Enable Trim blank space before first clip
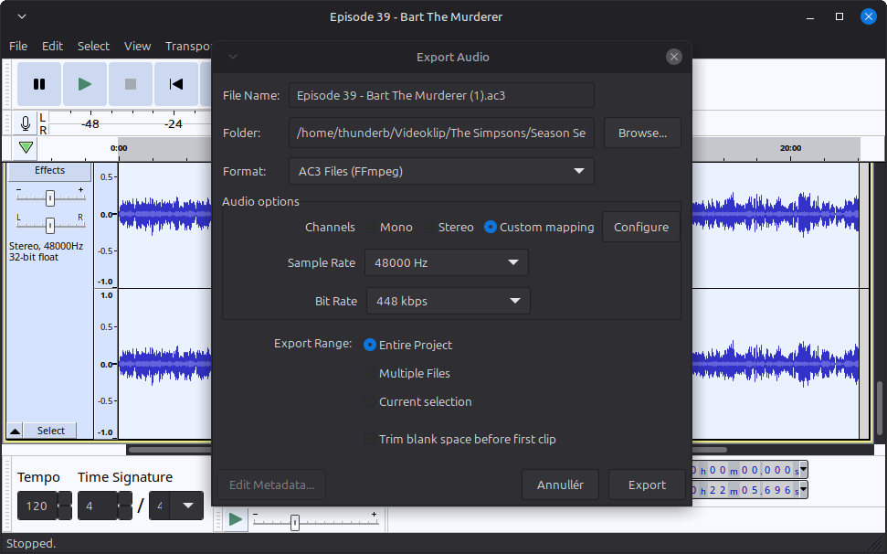 click(370, 439)
